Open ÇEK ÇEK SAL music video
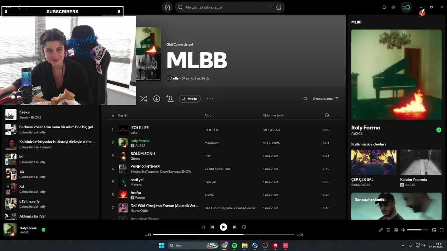 point(374,168)
